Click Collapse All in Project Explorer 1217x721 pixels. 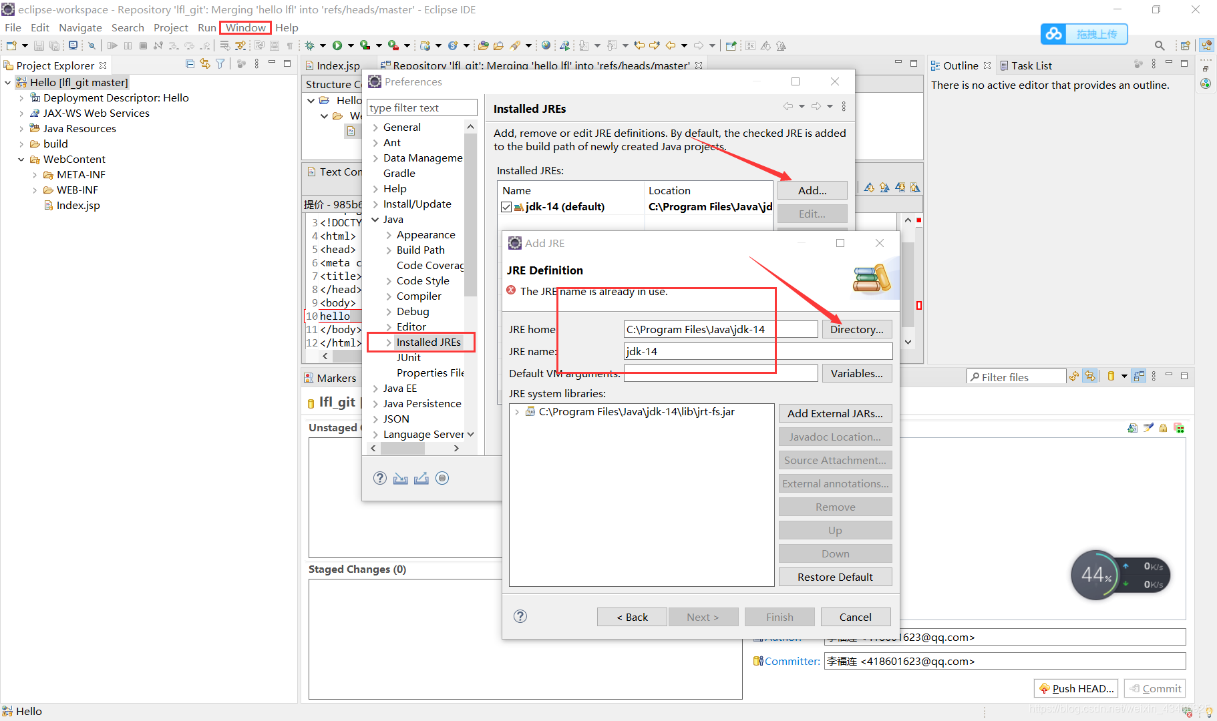190,64
